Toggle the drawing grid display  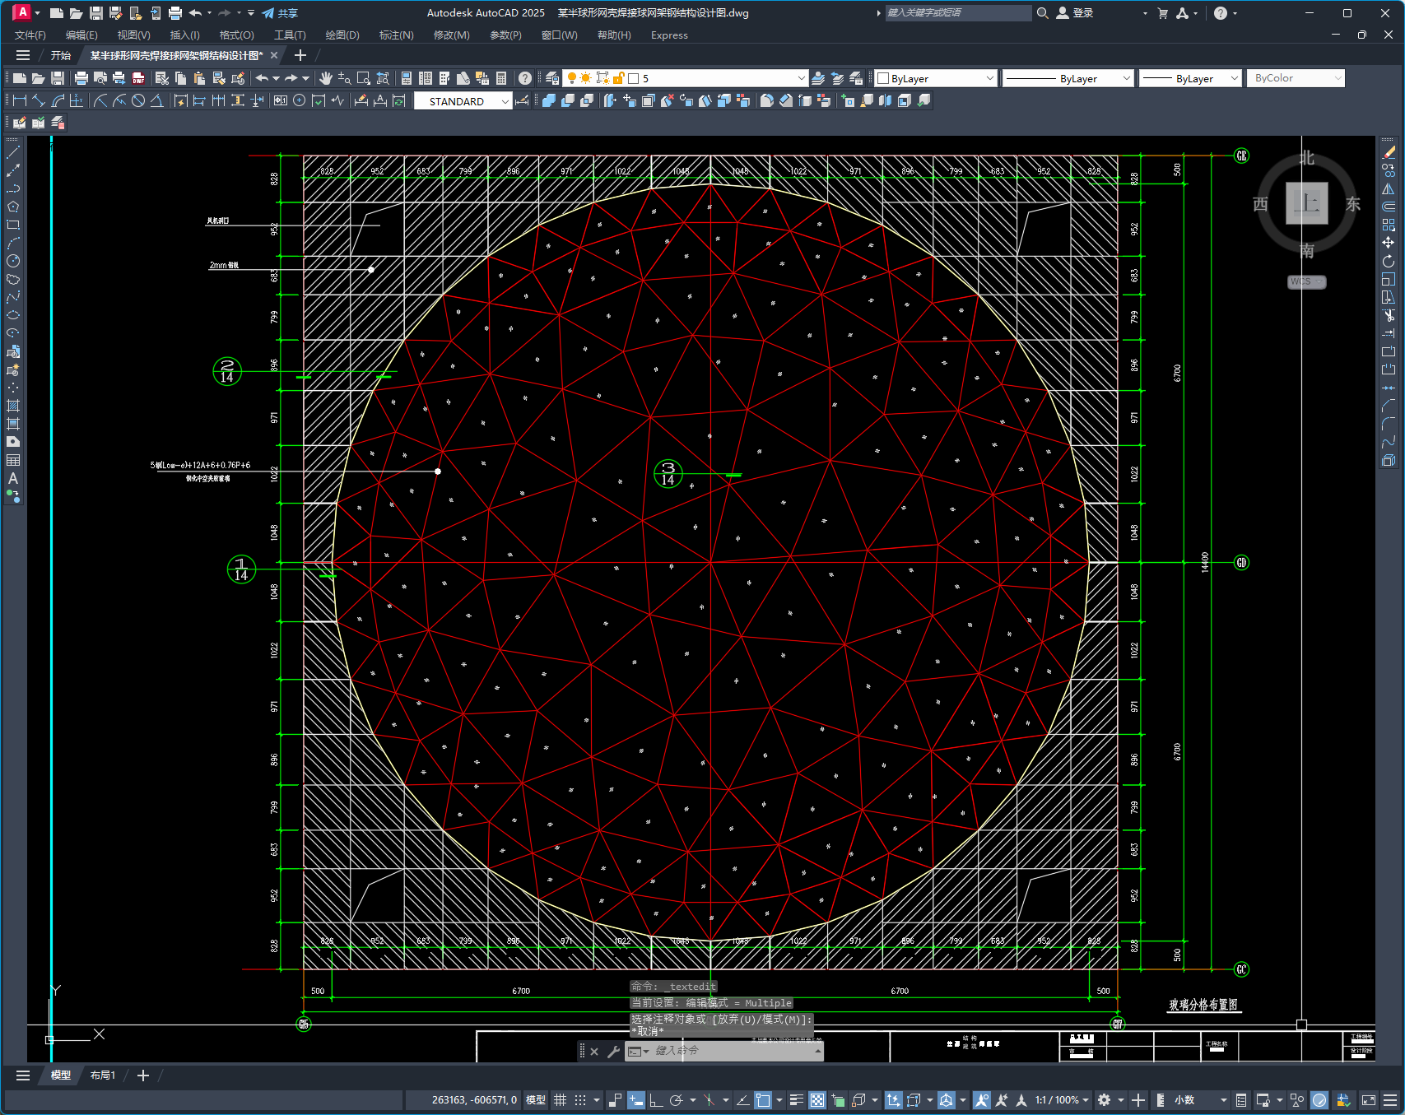(561, 1100)
